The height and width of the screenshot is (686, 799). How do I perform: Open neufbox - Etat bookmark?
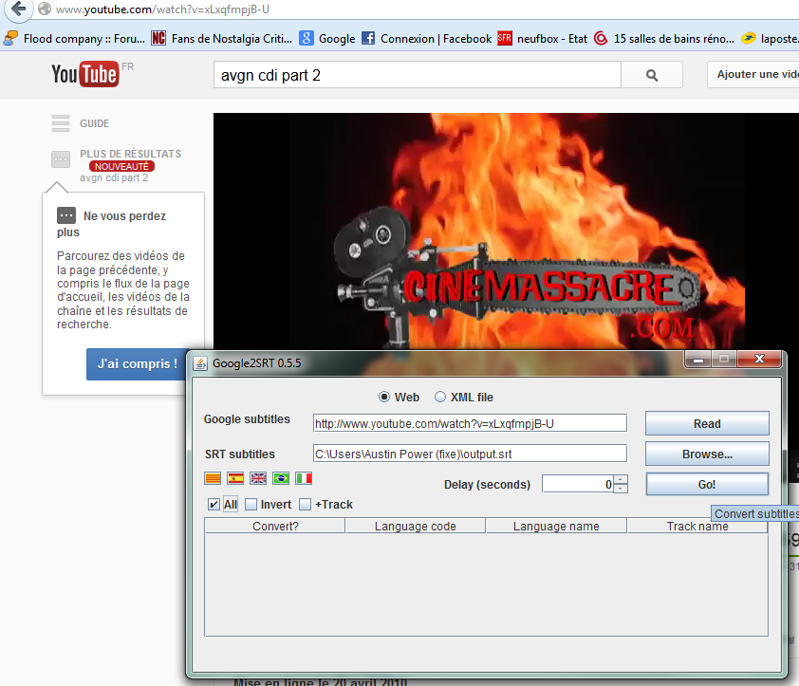coord(542,39)
